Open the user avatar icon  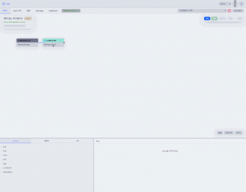coord(241,4)
